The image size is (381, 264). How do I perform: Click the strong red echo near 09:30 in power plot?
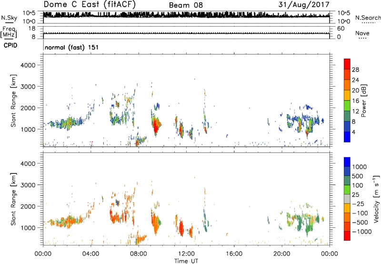coord(156,126)
